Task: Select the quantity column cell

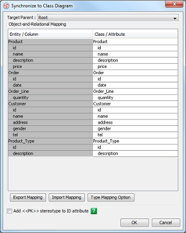Action: click(51, 98)
